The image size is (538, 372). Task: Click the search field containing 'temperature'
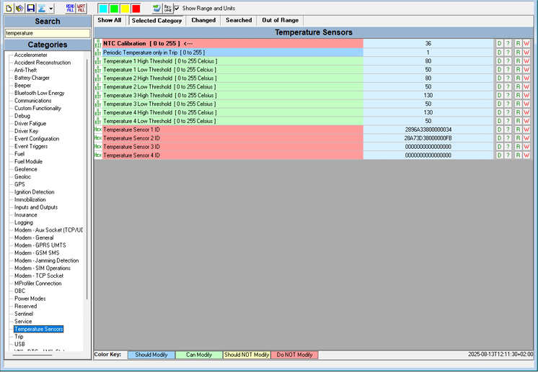[47, 33]
